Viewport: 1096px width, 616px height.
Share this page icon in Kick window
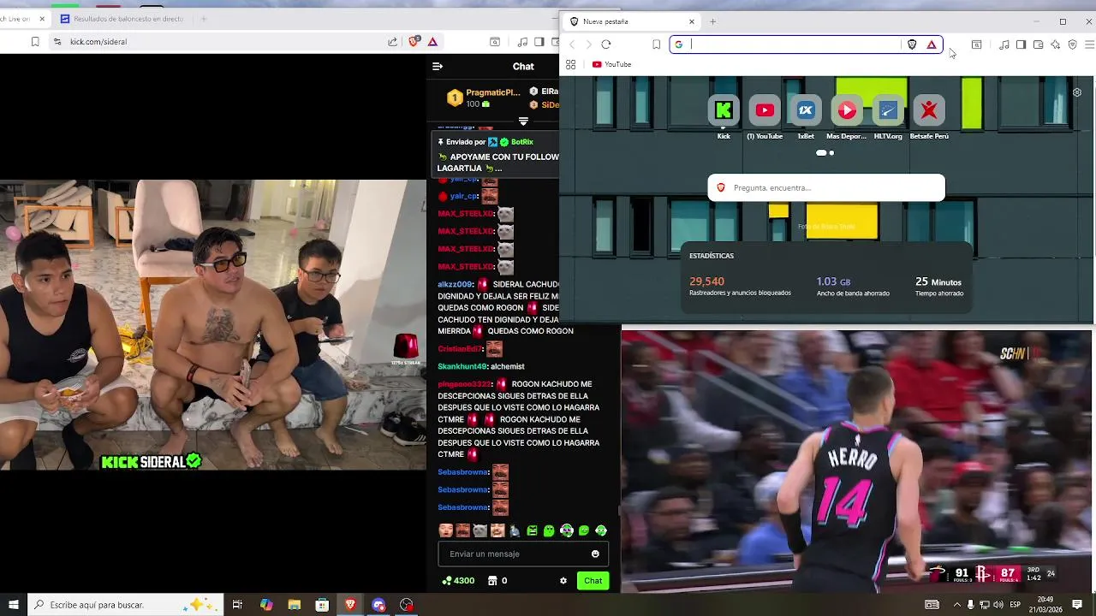pyautogui.click(x=392, y=41)
